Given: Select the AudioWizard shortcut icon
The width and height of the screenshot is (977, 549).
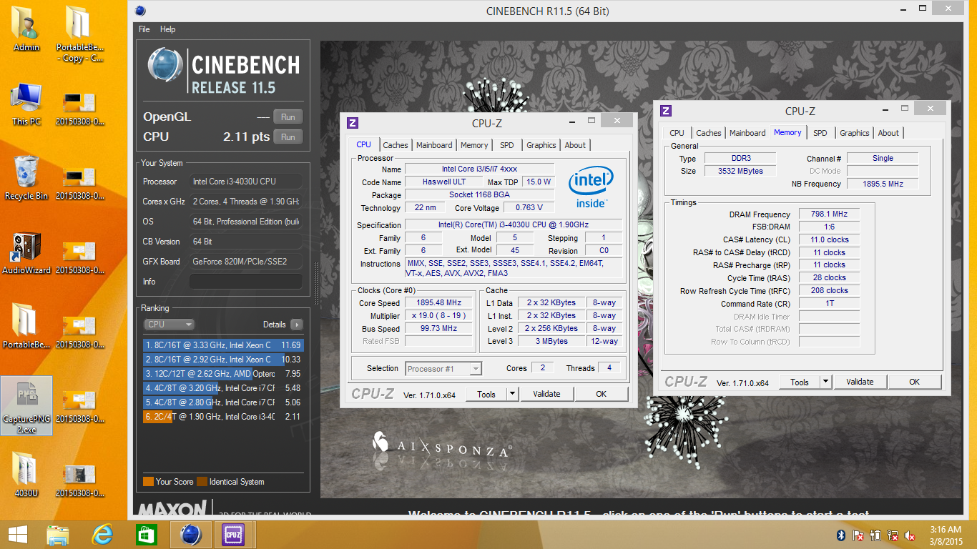Looking at the screenshot, I should click(26, 253).
